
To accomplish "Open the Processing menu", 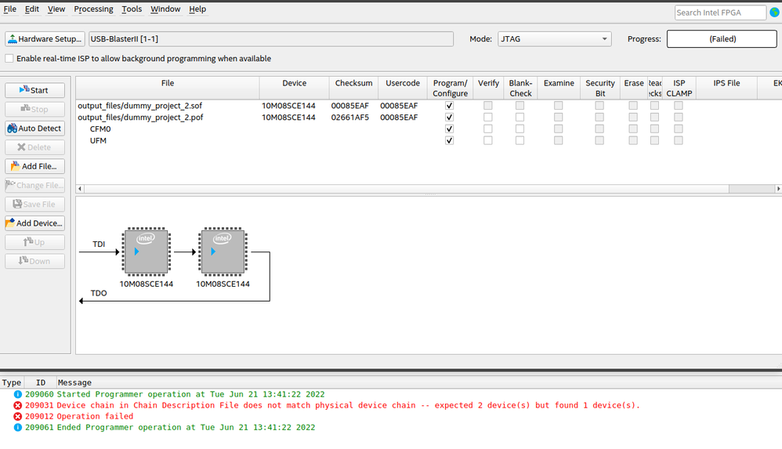I will click(x=93, y=9).
